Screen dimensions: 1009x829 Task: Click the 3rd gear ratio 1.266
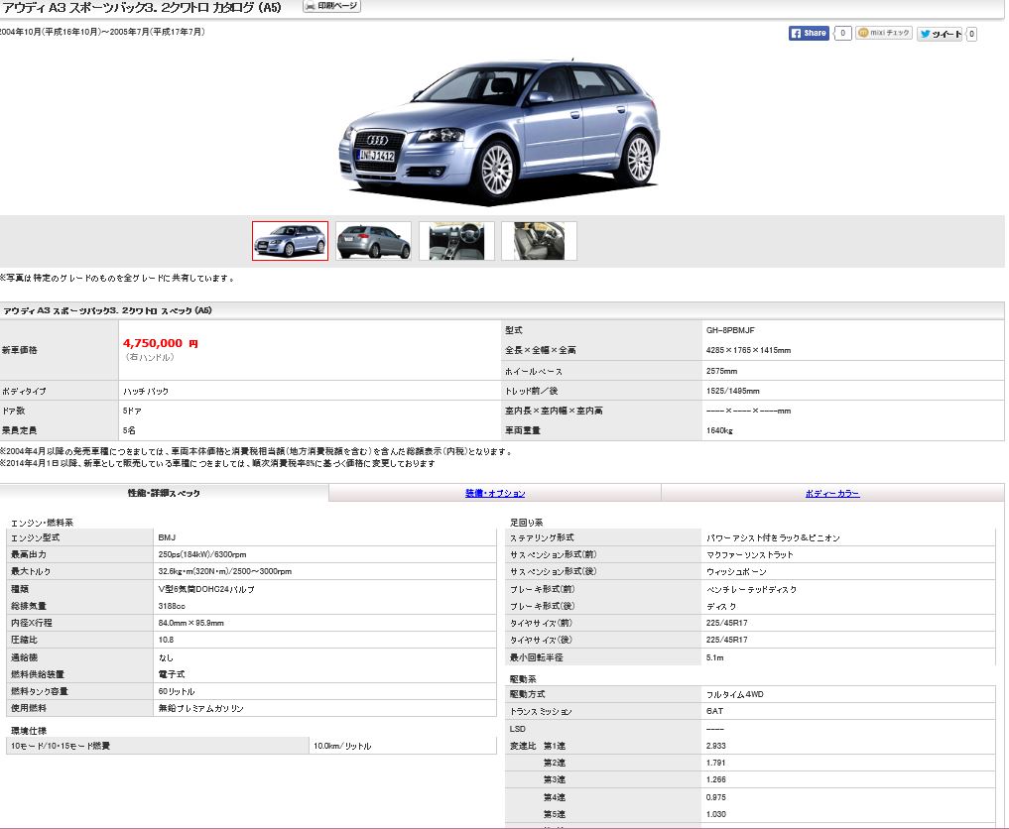point(715,779)
